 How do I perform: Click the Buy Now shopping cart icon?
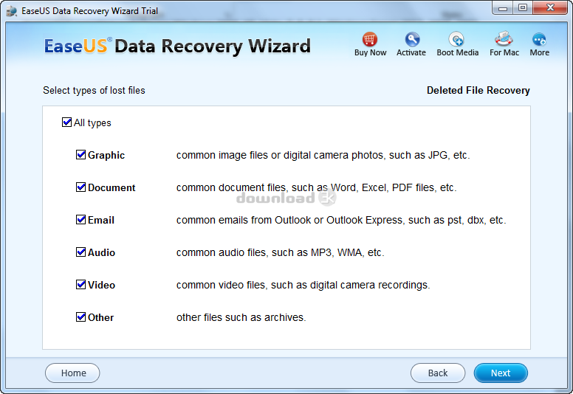370,39
